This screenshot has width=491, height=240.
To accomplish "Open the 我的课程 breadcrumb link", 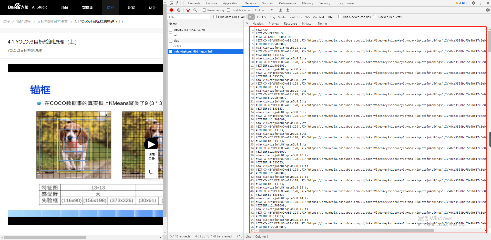I will click(x=23, y=22).
